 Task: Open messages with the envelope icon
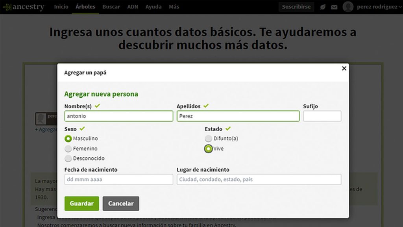coord(334,7)
